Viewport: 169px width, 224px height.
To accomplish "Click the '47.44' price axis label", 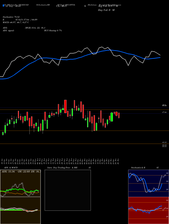I will [x=164, y=112].
